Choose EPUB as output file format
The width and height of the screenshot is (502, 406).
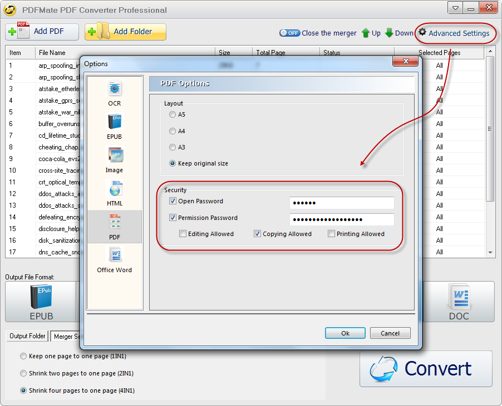pos(41,303)
